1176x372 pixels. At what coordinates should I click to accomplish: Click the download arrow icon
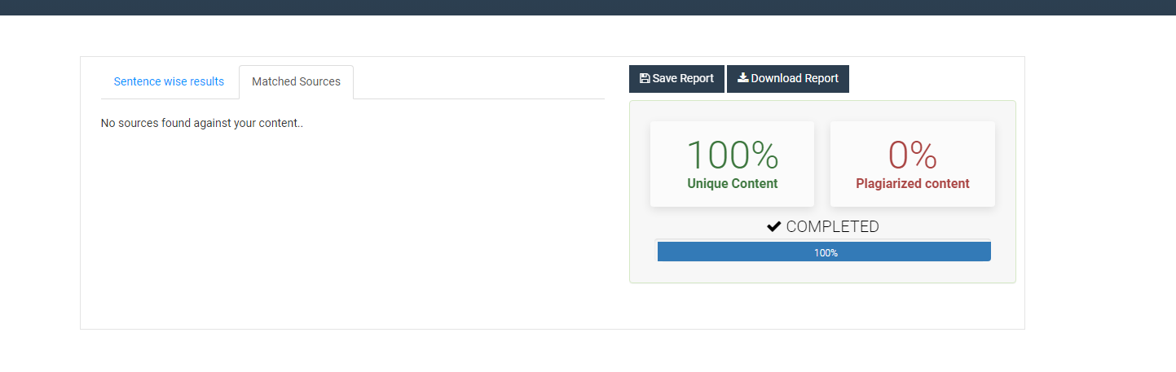(x=742, y=79)
